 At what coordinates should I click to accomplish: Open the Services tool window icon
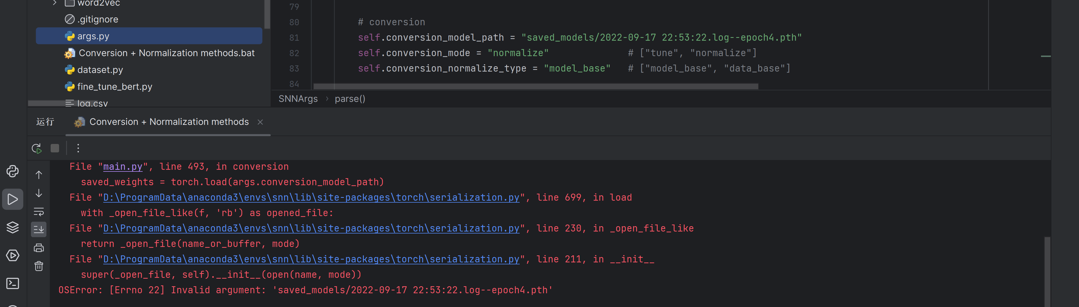(13, 255)
